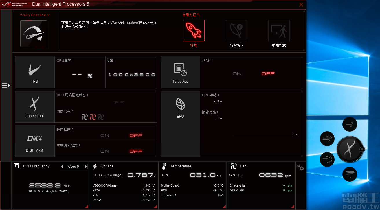Select the 節省功耗 power saving mode
This screenshot has width=380, height=210.
click(236, 30)
